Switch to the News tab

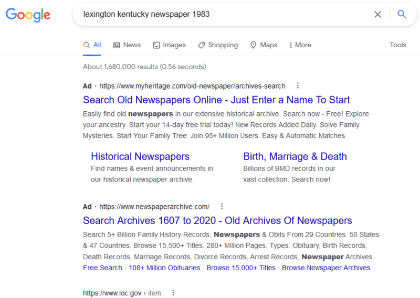127,45
